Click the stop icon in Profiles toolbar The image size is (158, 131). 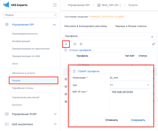click(81, 44)
